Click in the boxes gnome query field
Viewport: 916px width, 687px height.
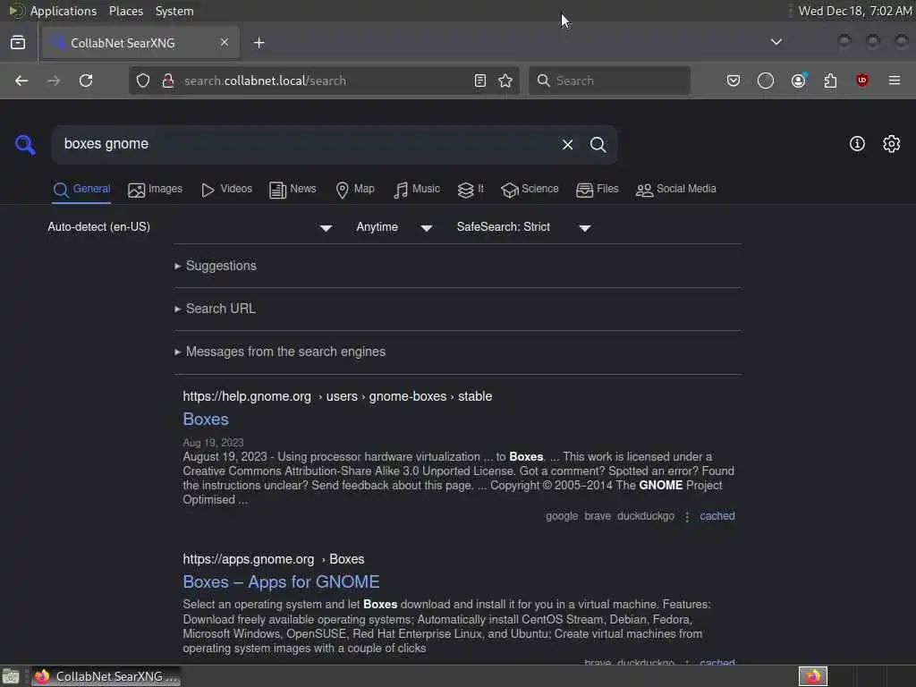(304, 144)
